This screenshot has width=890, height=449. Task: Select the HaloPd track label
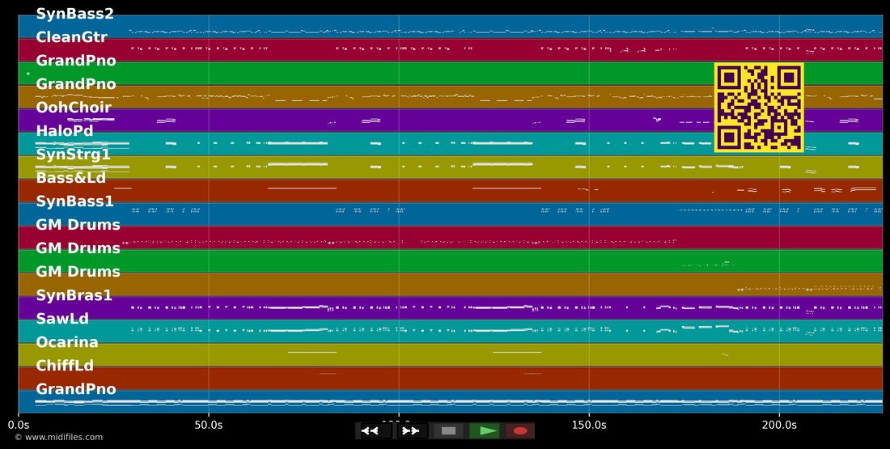coord(65,131)
